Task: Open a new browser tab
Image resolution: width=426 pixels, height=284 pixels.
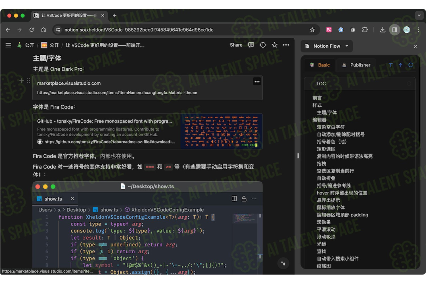Action: click(115, 16)
